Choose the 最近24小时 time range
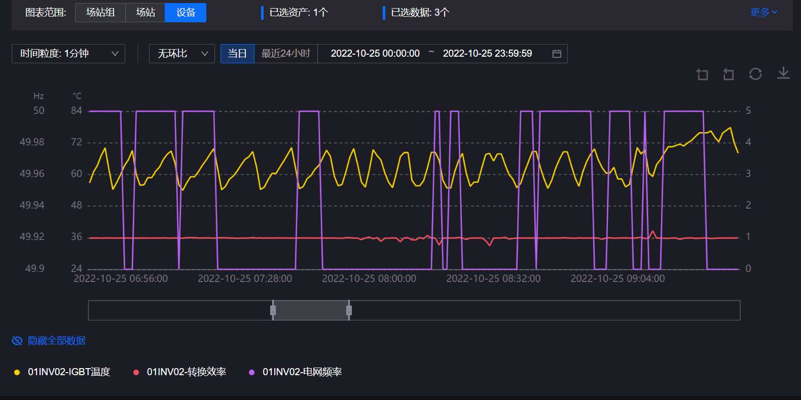The height and width of the screenshot is (400, 801). (285, 54)
